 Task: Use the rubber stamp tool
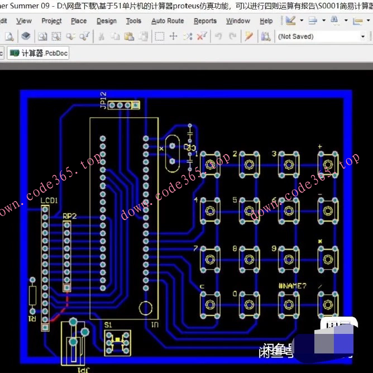coord(143,36)
